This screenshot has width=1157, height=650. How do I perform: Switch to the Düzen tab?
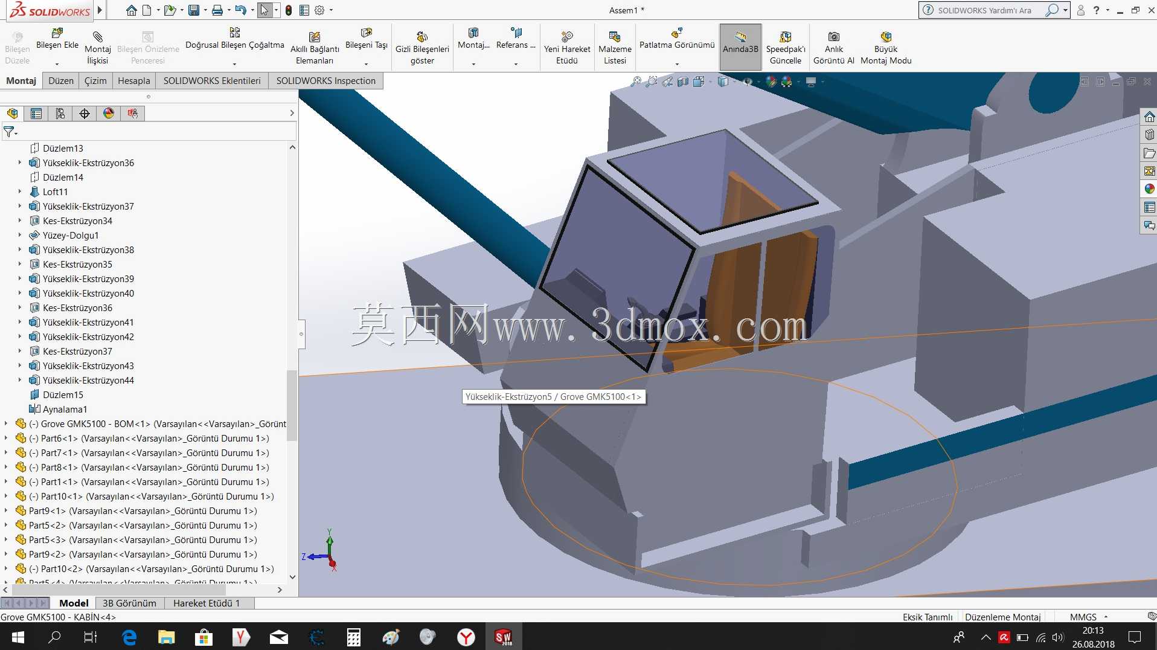[x=61, y=80]
